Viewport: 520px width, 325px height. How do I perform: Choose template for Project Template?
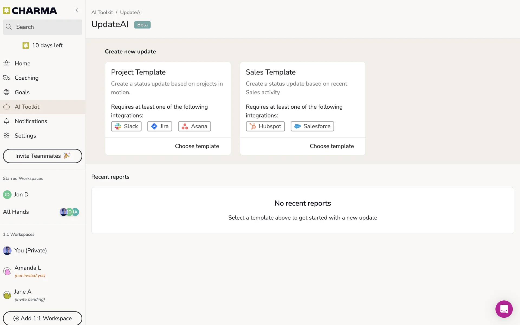coord(197,146)
